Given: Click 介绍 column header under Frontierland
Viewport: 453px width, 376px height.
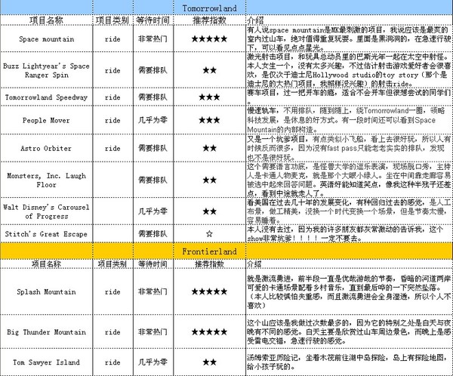Looking at the screenshot, I should click(x=254, y=264).
